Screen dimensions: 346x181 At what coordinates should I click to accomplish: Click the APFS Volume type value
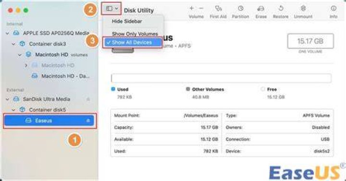point(316,116)
